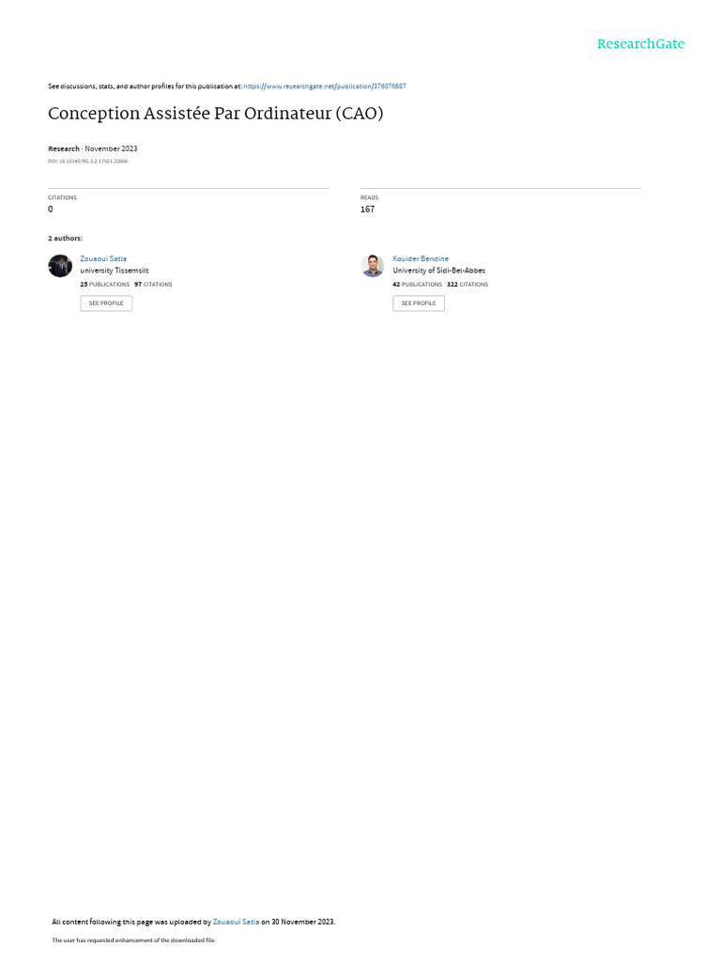This screenshot has width=721, height=962.
Task: Click the Reads count of 167
Action: [367, 209]
